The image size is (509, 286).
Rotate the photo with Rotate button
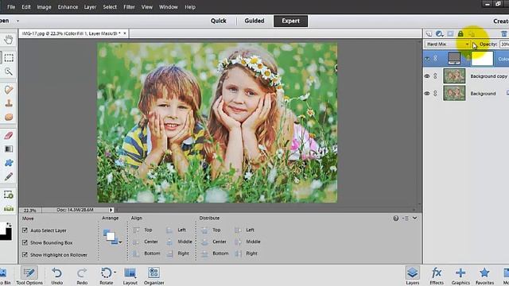pos(106,276)
